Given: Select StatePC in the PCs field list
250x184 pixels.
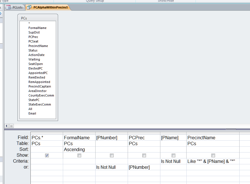Looking at the screenshot, I should coord(34,100).
